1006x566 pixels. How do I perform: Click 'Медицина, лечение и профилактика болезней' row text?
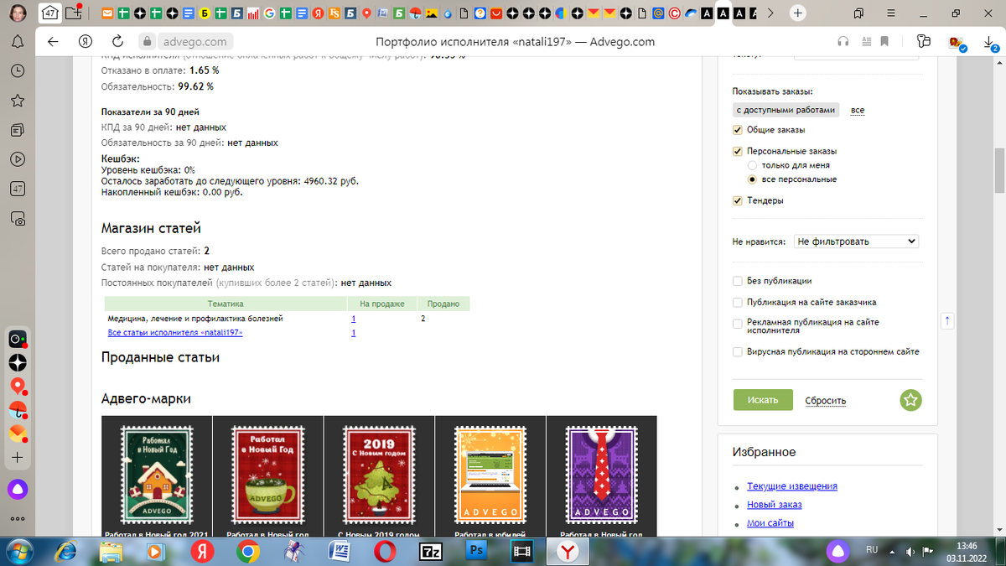coord(195,319)
